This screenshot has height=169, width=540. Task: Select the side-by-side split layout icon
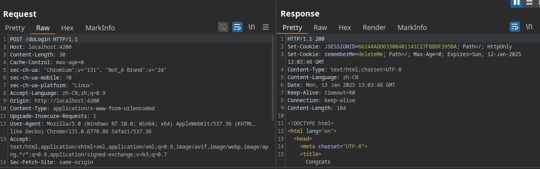517,3
